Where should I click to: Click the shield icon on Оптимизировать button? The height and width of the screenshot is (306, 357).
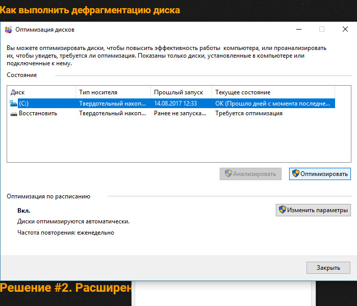[295, 173]
